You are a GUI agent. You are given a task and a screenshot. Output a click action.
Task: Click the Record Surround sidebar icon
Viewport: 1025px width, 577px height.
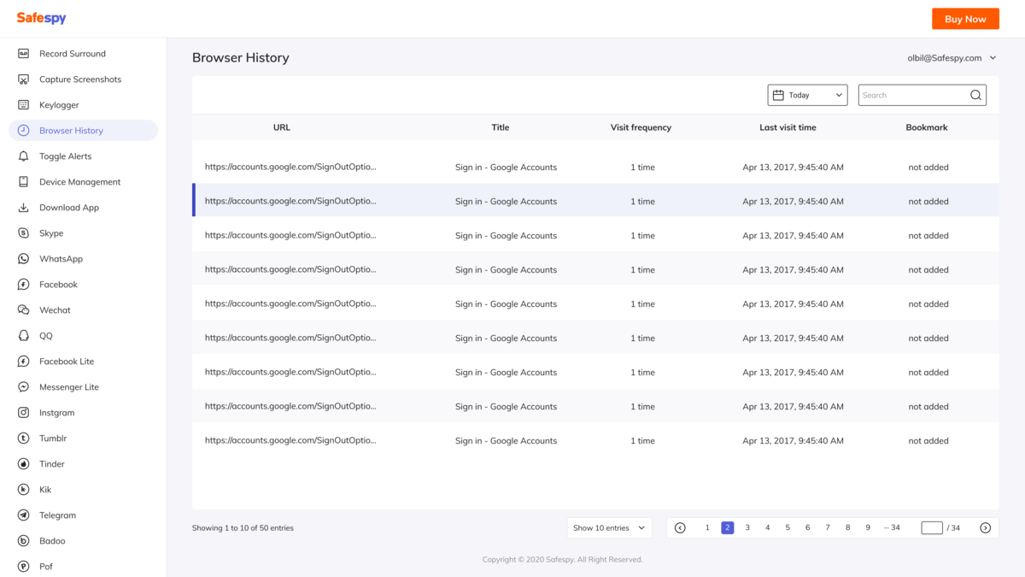pyautogui.click(x=24, y=54)
